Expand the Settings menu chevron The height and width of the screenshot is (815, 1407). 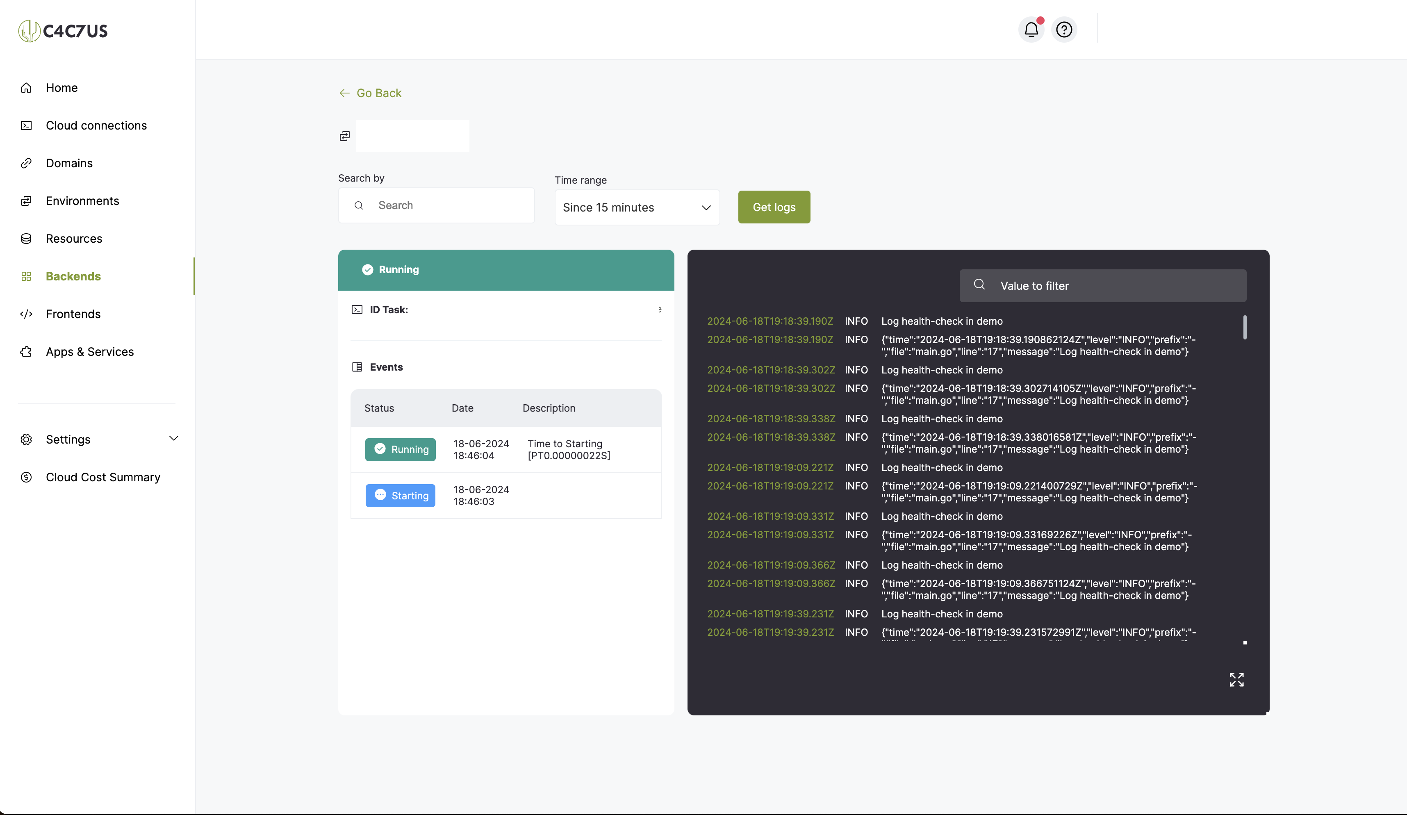(174, 438)
